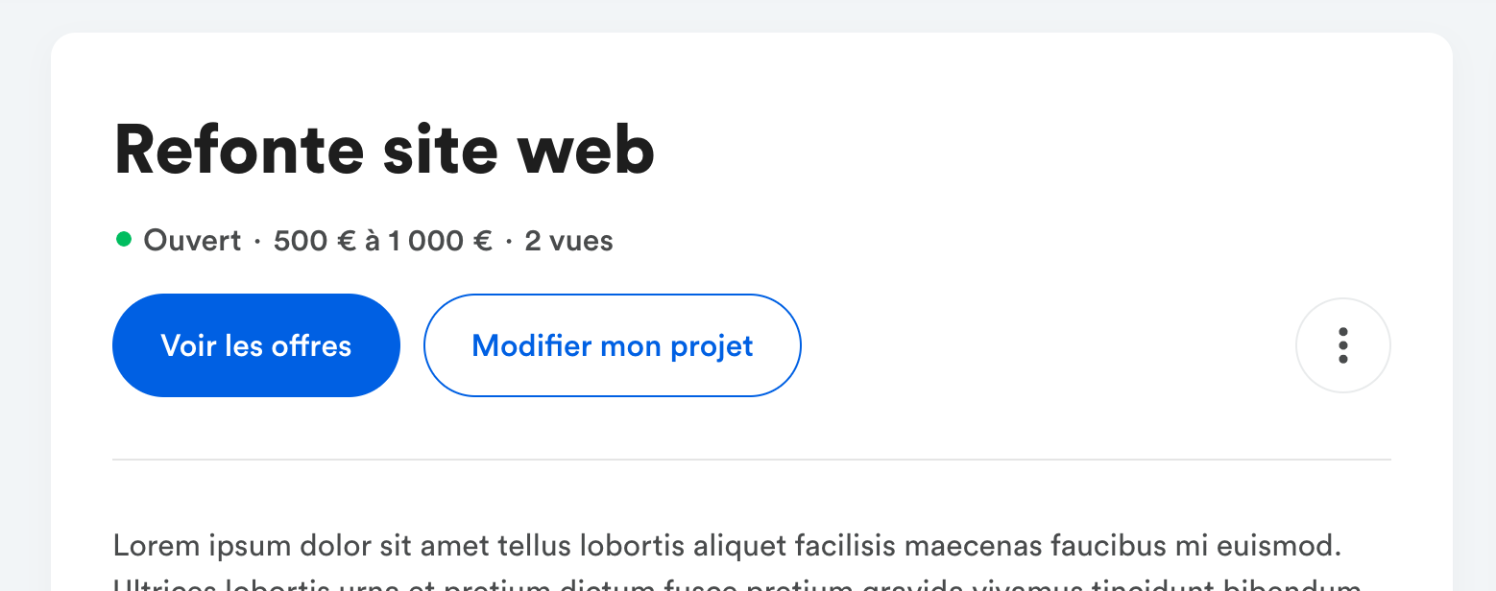Image resolution: width=1496 pixels, height=591 pixels.
Task: Select the 500 € à 1 000 € budget text
Action: coord(383,241)
